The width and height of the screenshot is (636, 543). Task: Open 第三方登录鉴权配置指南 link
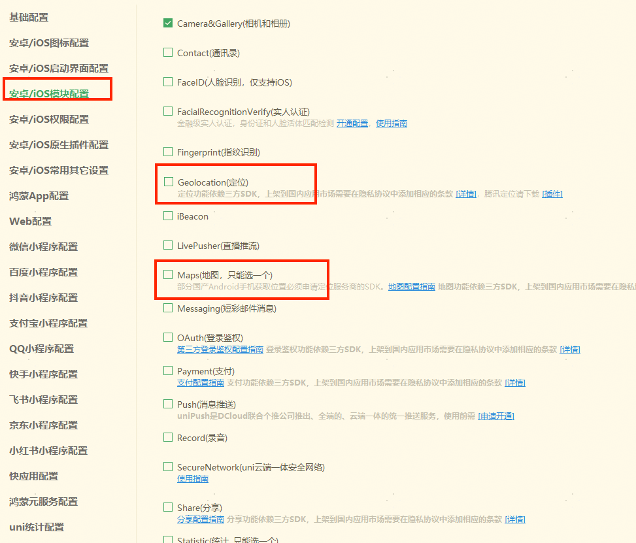(220, 349)
